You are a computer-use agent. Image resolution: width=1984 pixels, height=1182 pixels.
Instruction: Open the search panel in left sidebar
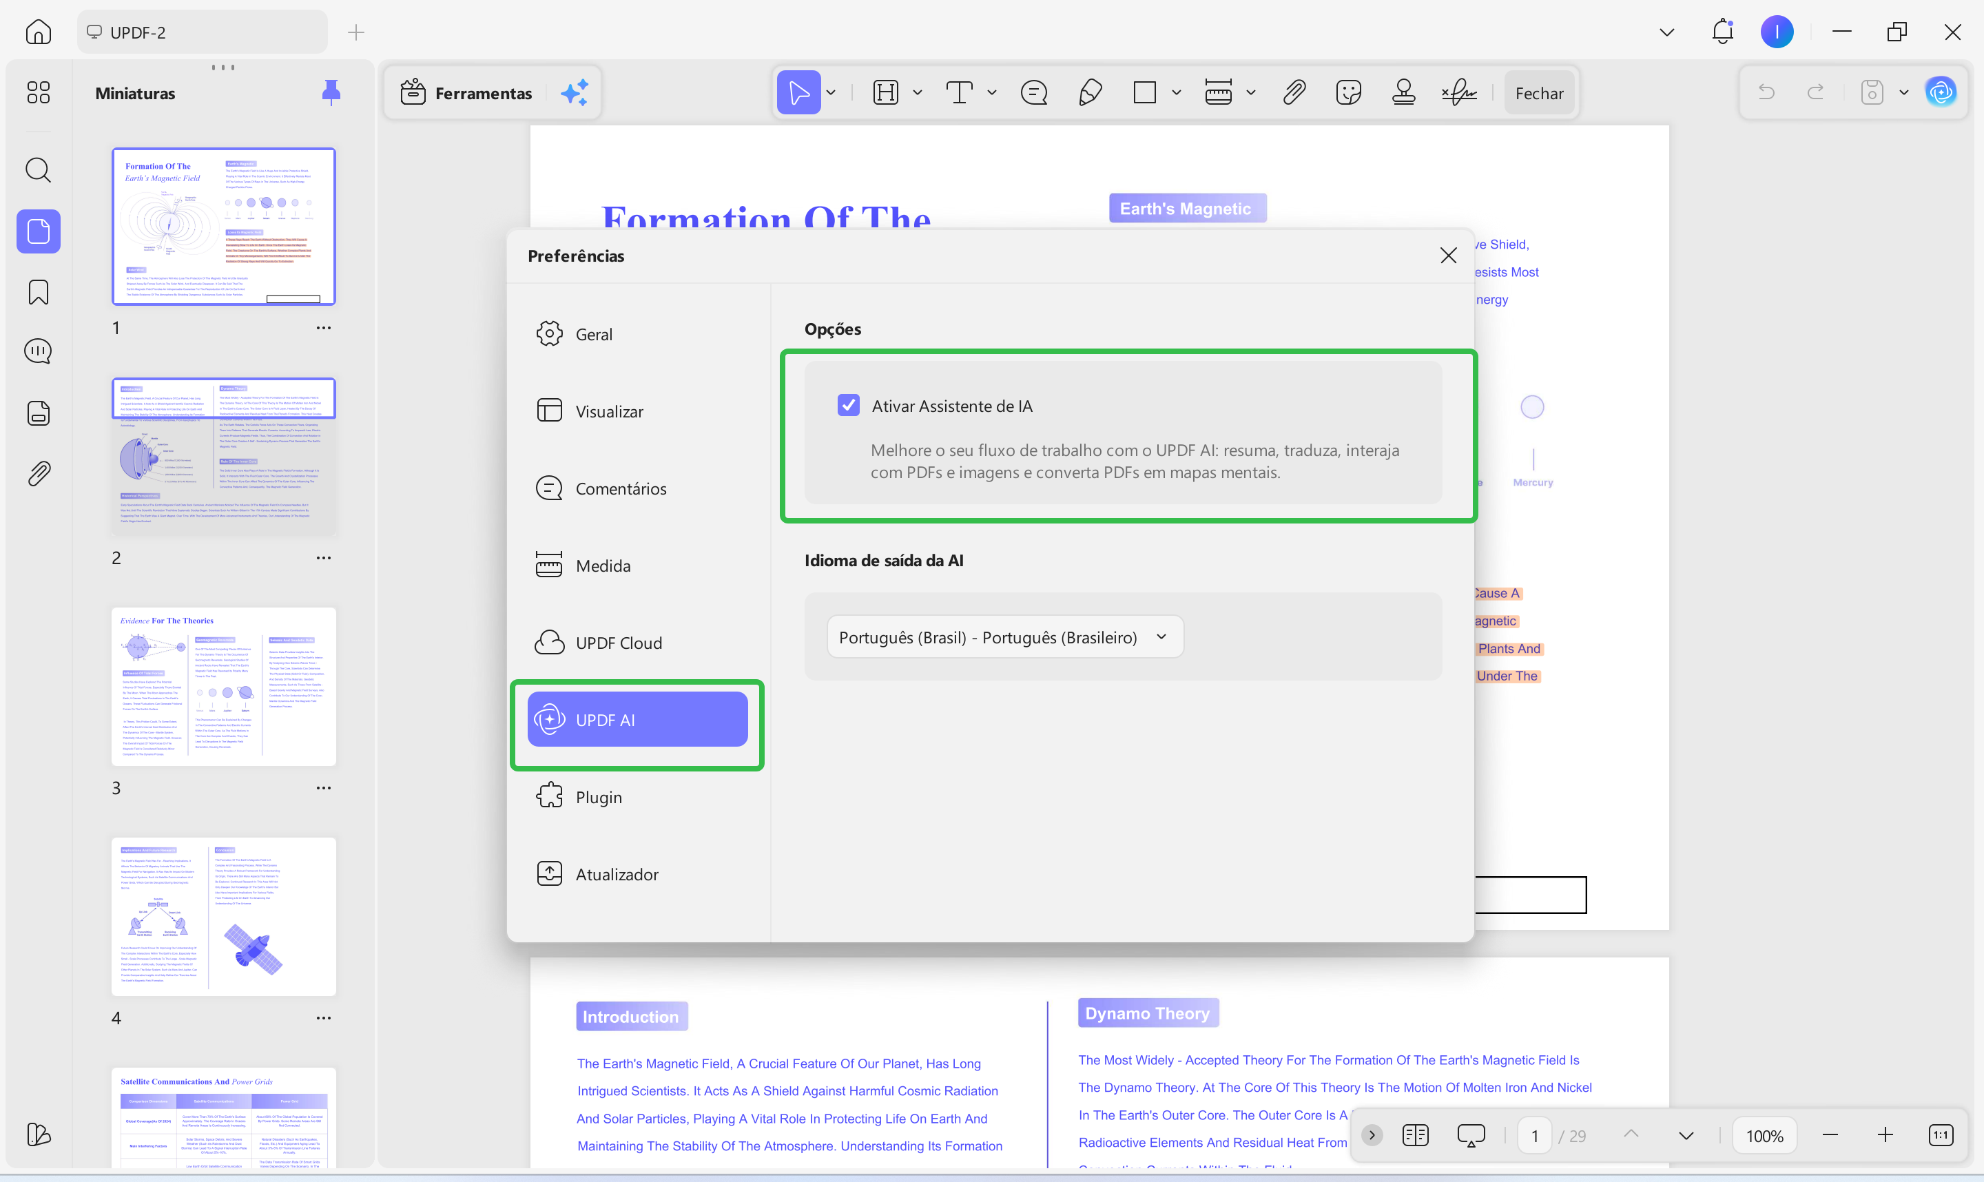tap(38, 169)
